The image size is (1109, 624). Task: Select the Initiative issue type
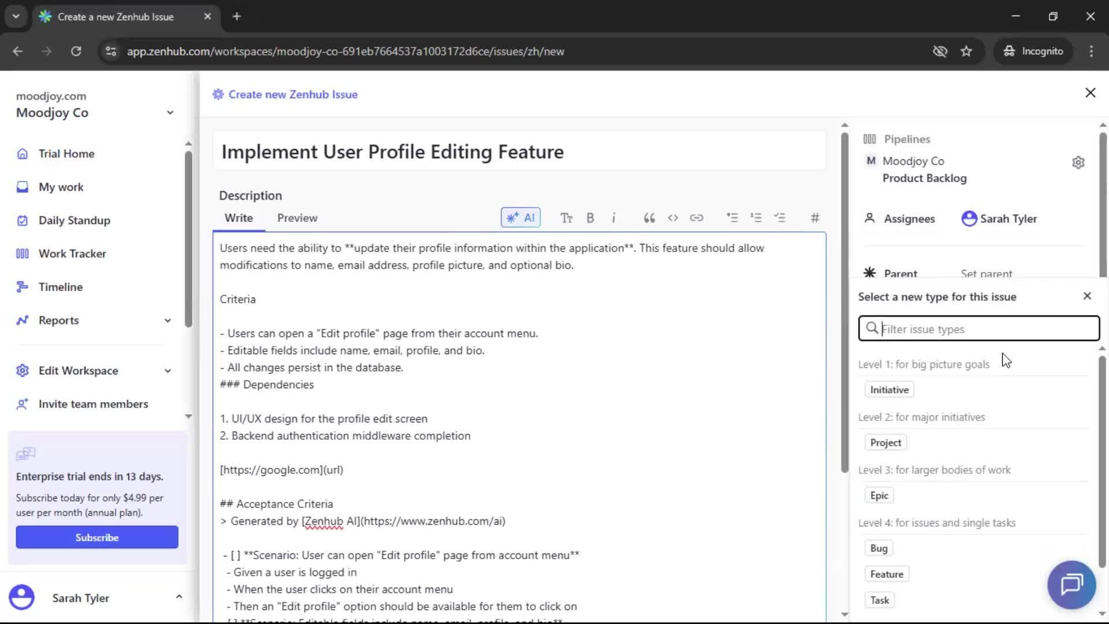[x=888, y=389]
